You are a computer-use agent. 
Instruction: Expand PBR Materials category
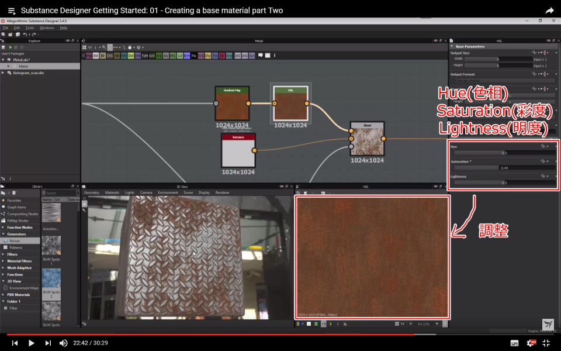[x=4, y=295]
